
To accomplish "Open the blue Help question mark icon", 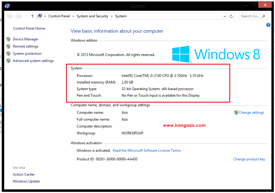I will click(x=268, y=25).
